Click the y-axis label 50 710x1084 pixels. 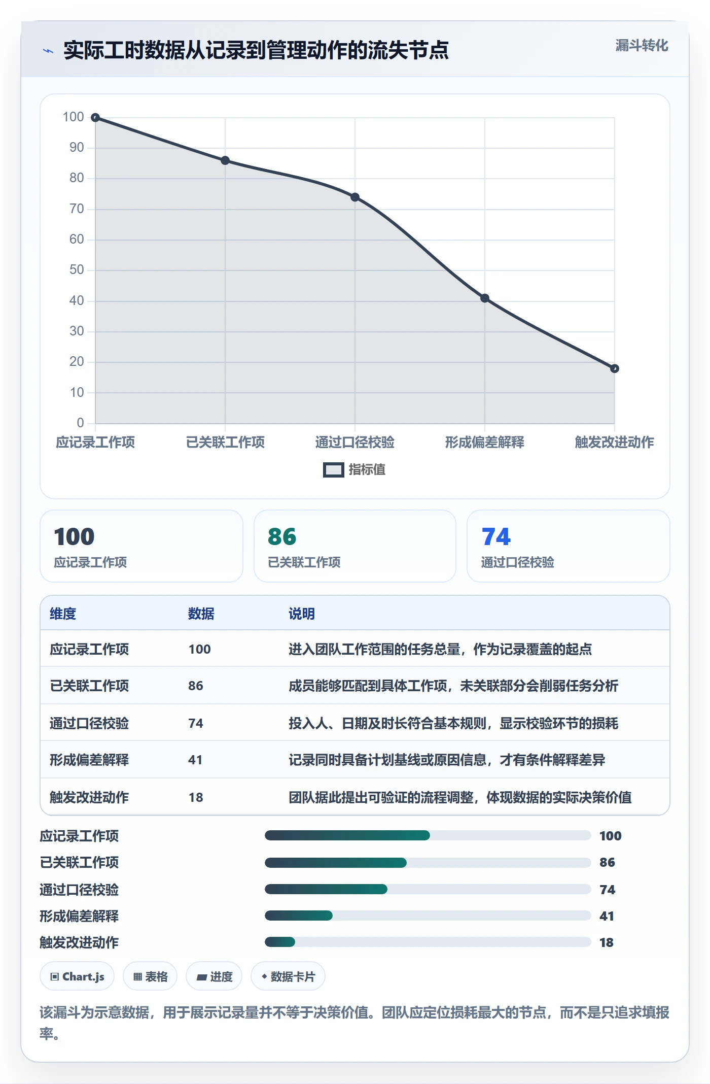77,269
